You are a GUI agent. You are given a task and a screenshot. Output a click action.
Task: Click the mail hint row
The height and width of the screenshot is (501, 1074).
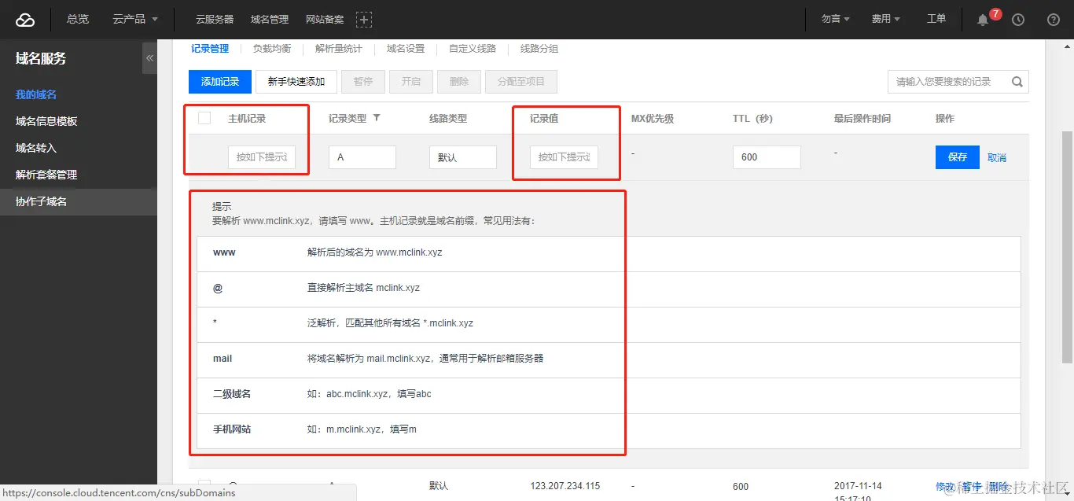coord(609,359)
